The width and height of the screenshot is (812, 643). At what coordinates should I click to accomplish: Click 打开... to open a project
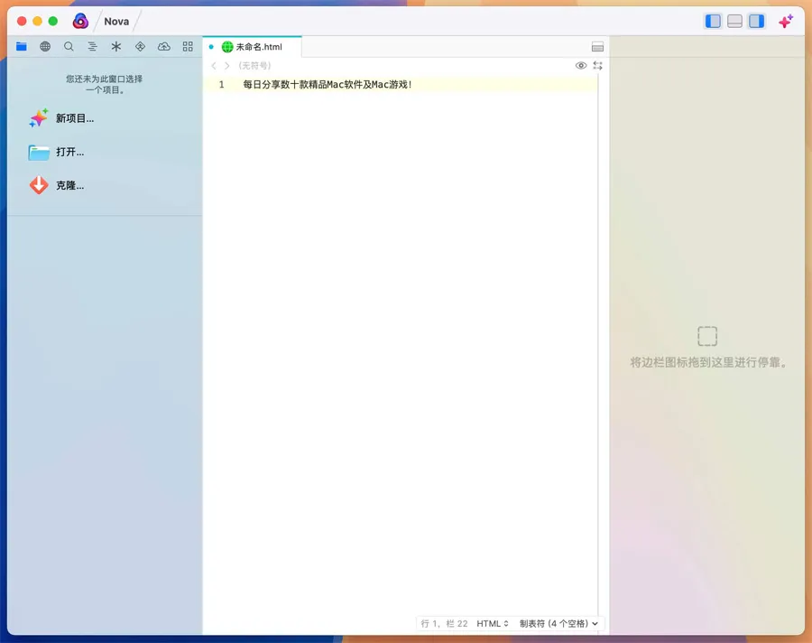69,152
